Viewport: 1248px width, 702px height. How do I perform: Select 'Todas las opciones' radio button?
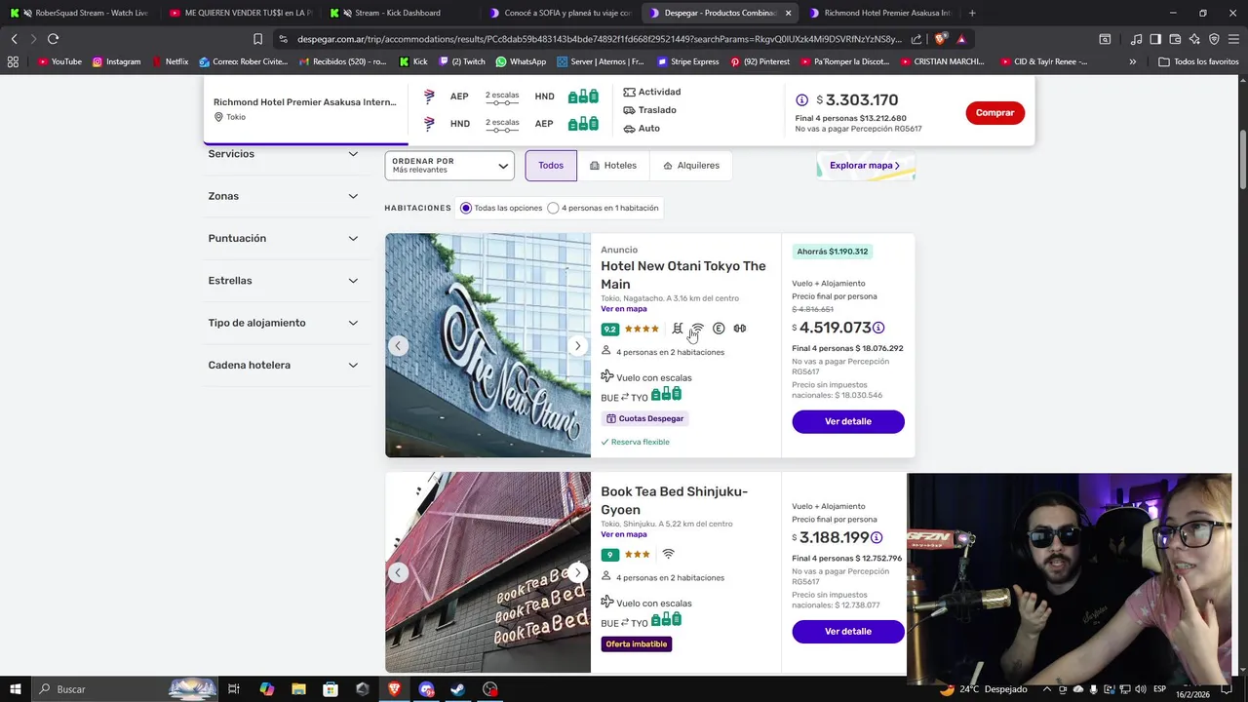(466, 208)
